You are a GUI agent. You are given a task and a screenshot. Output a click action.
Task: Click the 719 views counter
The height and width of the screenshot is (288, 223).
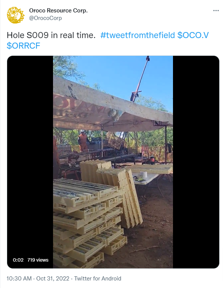[x=38, y=260]
